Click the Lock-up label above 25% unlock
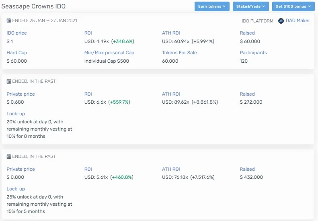Viewport: 318px width, 221px height. tap(16, 189)
